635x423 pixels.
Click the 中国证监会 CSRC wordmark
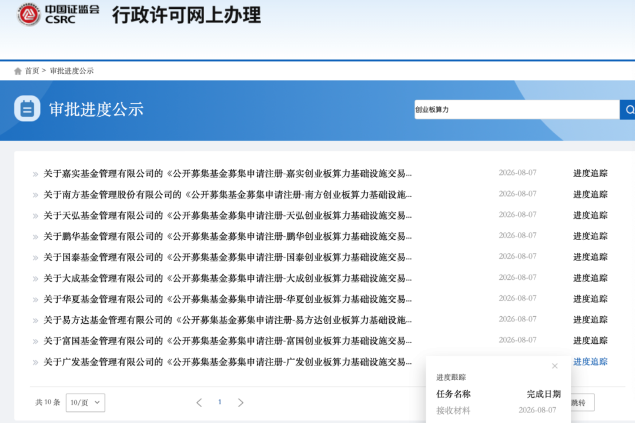click(x=72, y=14)
